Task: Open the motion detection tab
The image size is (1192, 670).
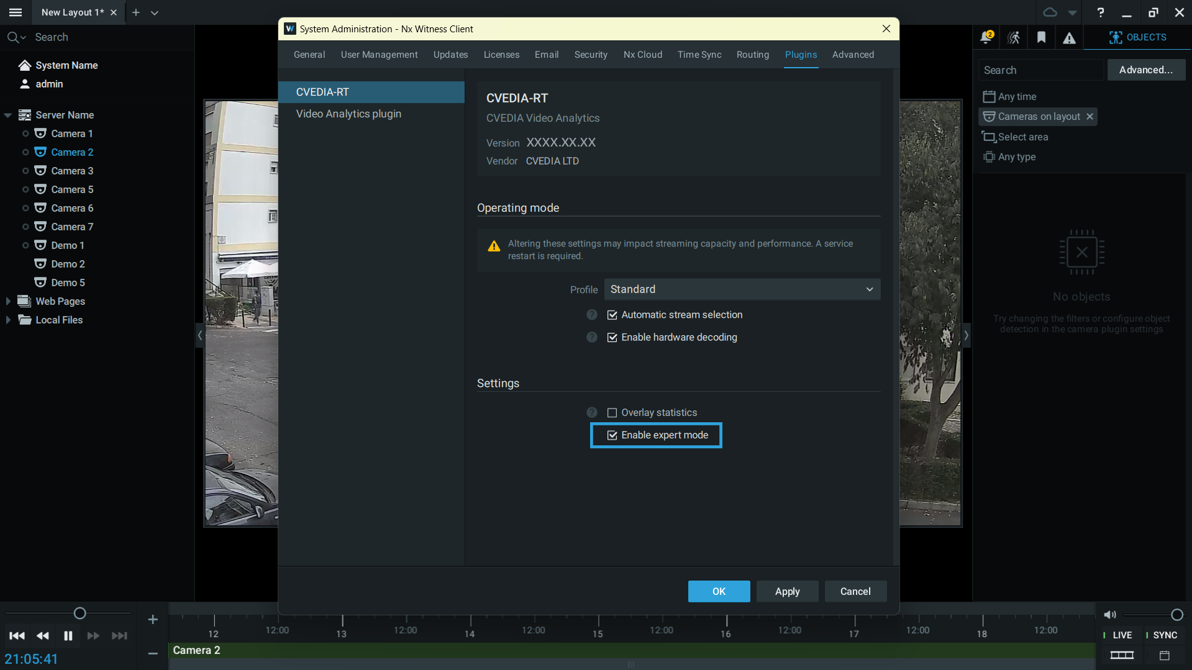Action: coord(1014,37)
